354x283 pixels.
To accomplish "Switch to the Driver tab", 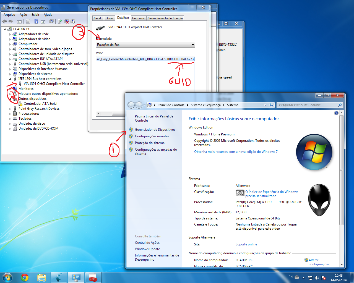I will pyautogui.click(x=110, y=18).
